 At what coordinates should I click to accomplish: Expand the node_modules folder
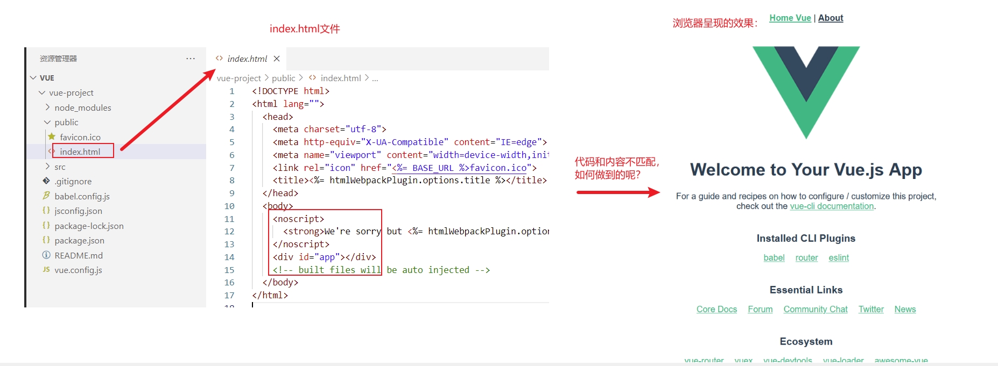[x=48, y=107]
